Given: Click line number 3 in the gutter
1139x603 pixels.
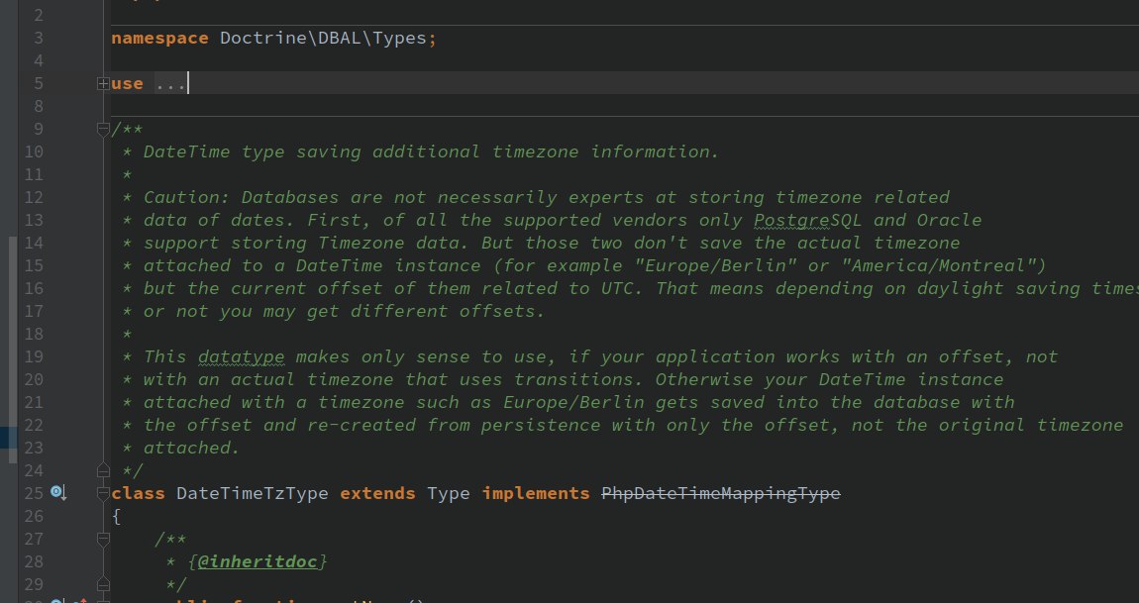Looking at the screenshot, I should (38, 39).
